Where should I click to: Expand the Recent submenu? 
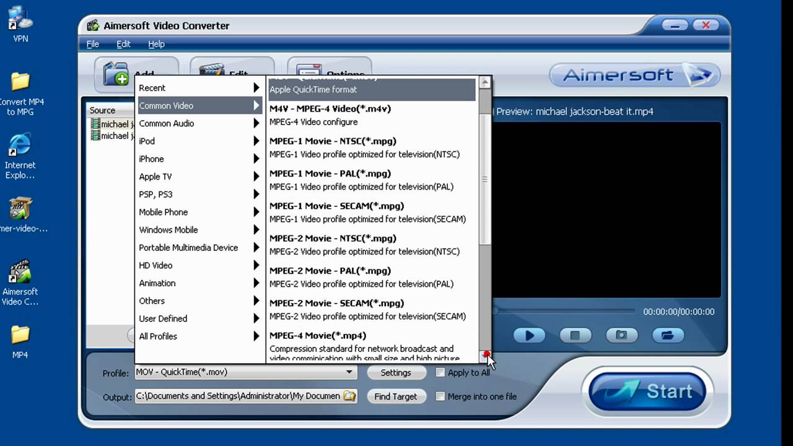click(x=200, y=88)
